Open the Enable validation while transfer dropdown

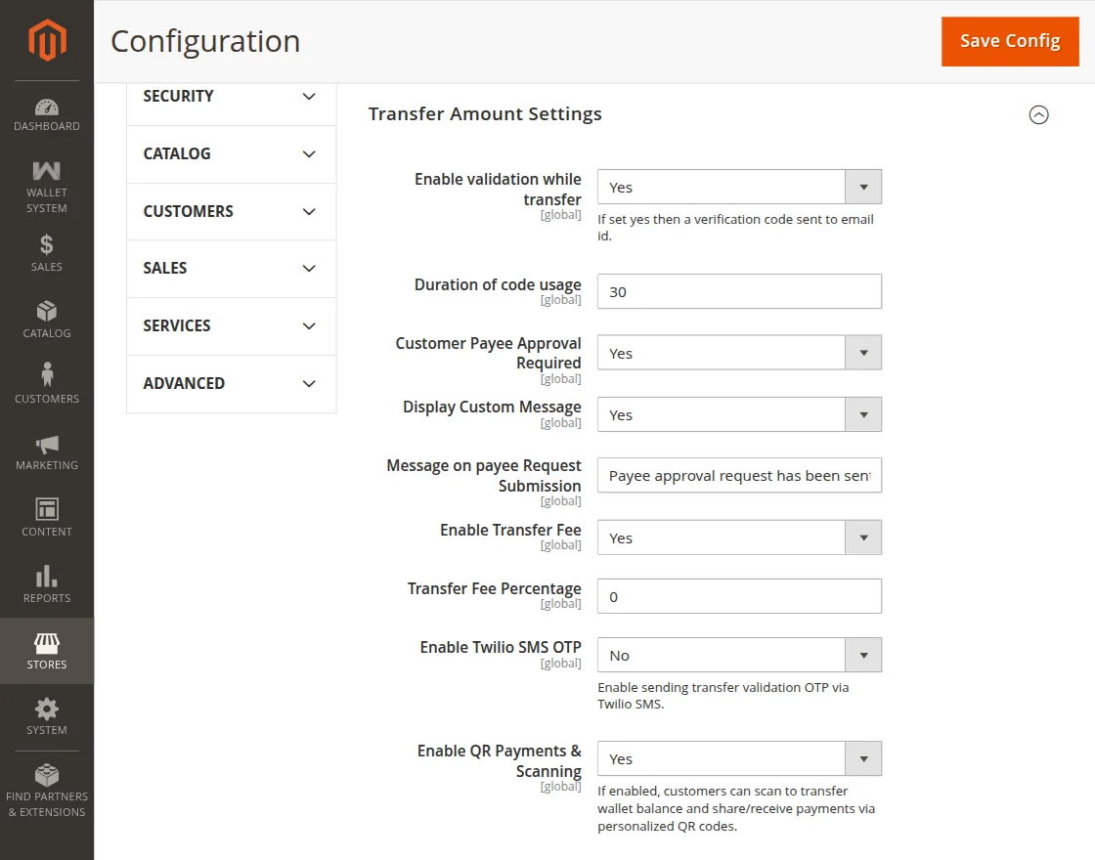pyautogui.click(x=739, y=187)
